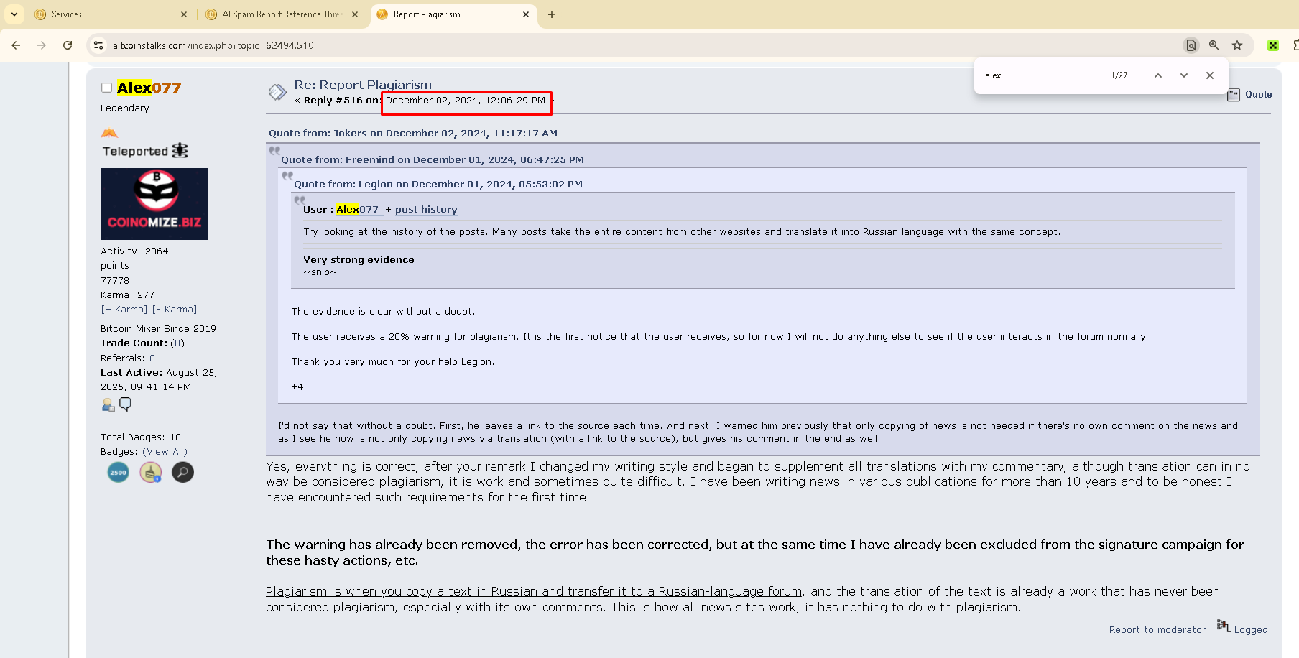Click the Coinomize.biz avatar image

(154, 204)
